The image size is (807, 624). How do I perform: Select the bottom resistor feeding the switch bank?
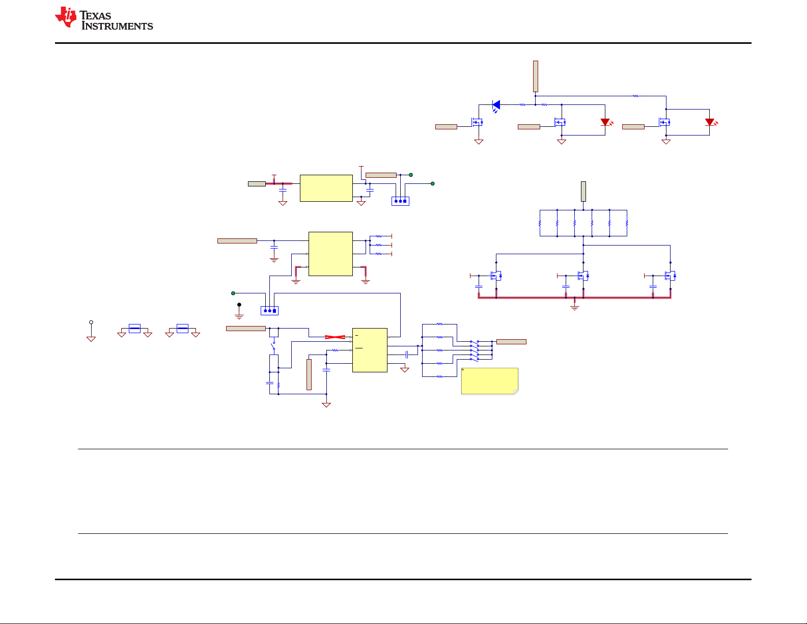(x=439, y=376)
